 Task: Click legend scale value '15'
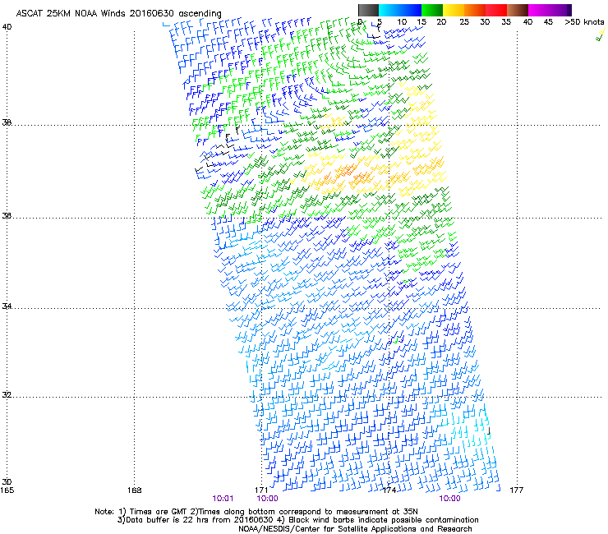[421, 22]
